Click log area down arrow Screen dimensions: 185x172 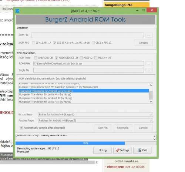[155, 139]
